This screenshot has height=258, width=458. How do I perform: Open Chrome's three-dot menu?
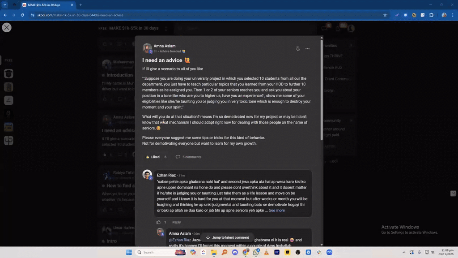pos(453,15)
